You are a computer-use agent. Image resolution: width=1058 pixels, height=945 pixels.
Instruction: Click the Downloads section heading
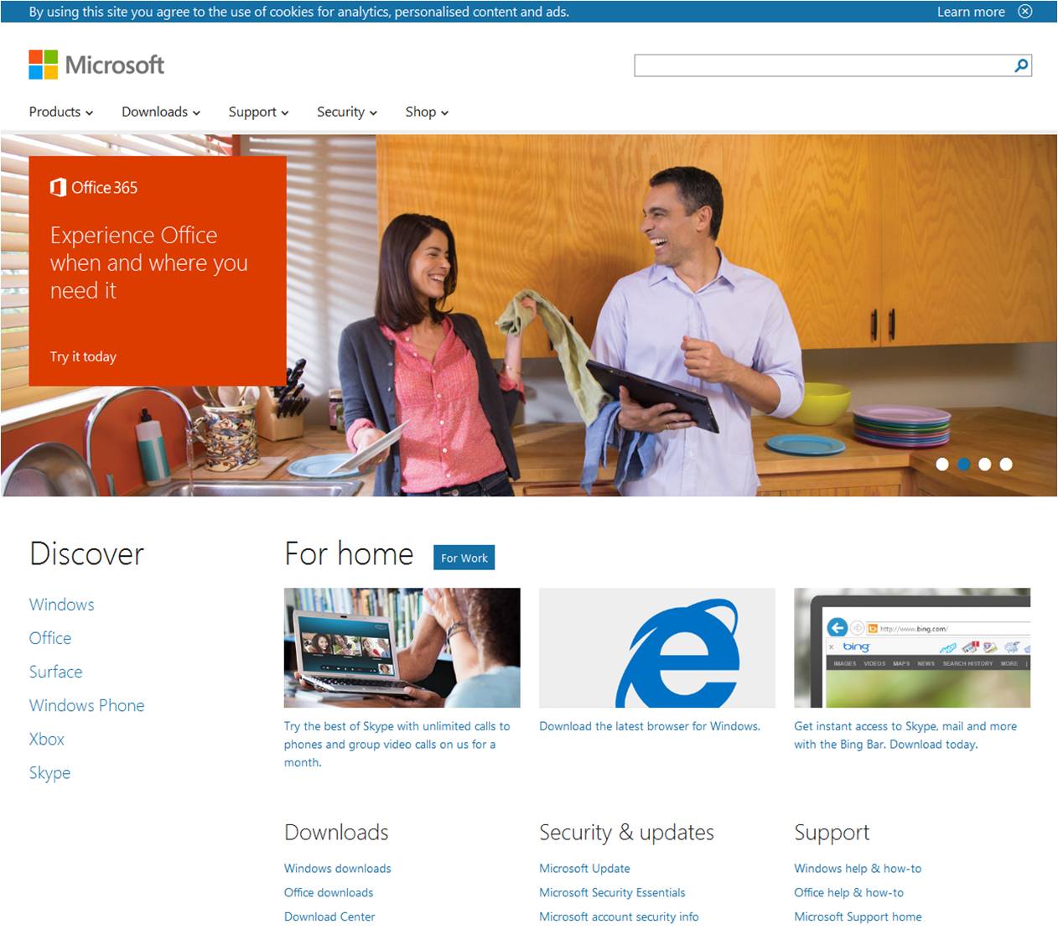[336, 833]
